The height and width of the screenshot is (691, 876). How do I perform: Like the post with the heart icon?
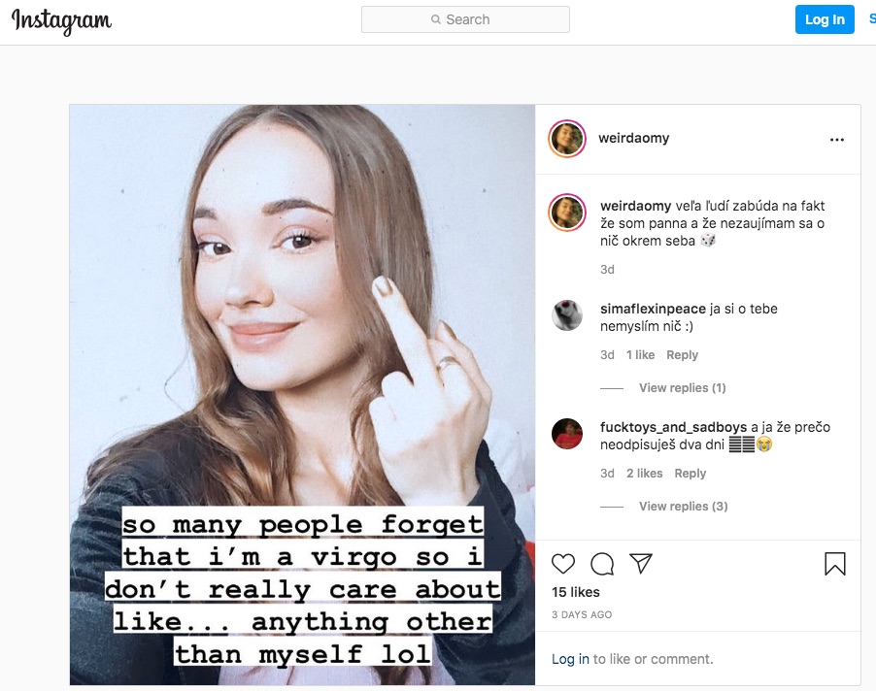(562, 564)
